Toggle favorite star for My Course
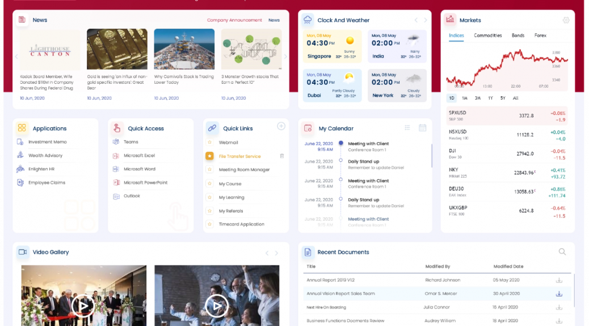 (x=209, y=183)
